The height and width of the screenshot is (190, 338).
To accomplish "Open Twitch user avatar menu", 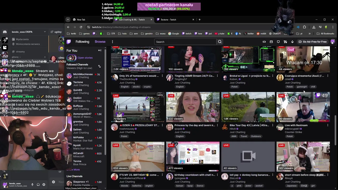I will [332, 42].
